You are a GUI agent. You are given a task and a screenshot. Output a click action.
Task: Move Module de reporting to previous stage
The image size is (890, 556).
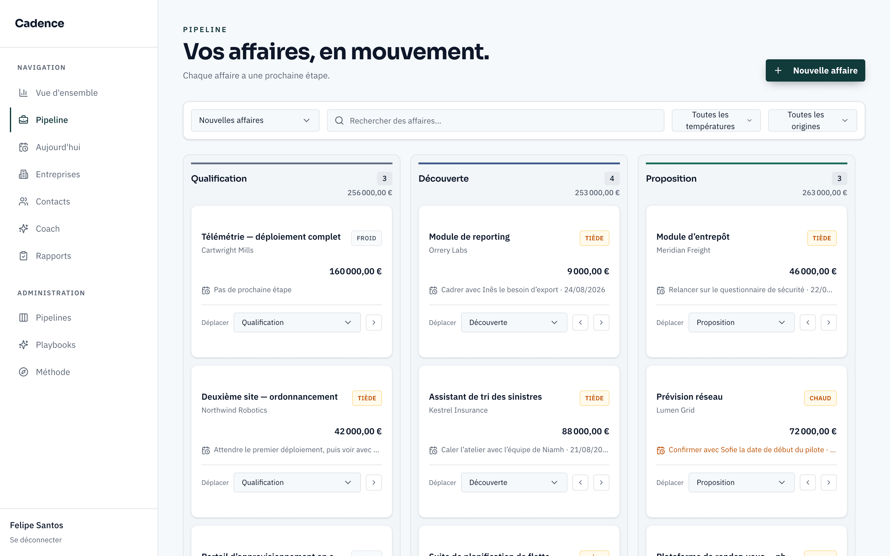point(580,322)
